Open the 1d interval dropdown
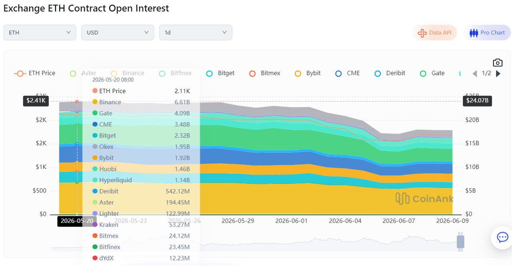 tap(196, 32)
